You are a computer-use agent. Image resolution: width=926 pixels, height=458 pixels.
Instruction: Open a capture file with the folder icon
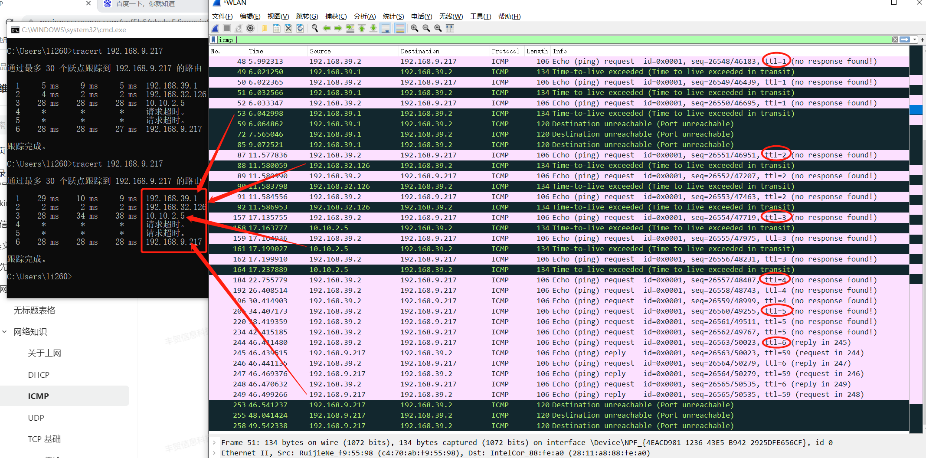point(264,29)
